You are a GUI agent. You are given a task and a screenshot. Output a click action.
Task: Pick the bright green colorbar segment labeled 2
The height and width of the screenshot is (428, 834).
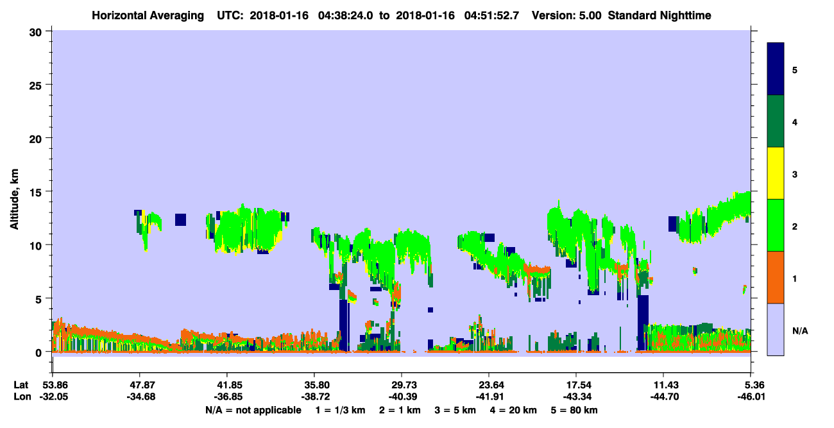[x=776, y=225]
